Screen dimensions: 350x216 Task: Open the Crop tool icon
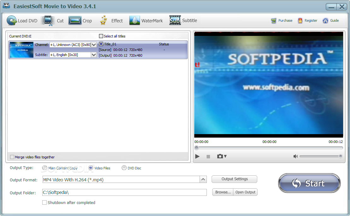point(75,20)
